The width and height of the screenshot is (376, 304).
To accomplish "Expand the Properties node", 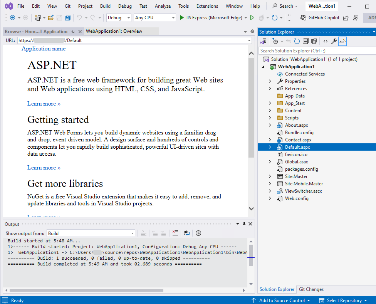I will pos(270,81).
